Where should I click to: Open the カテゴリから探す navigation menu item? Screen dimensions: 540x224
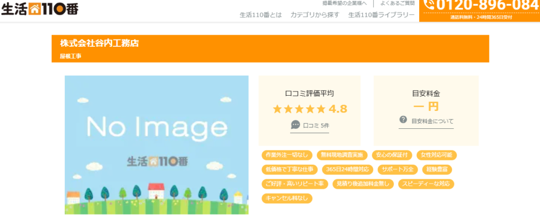315,15
